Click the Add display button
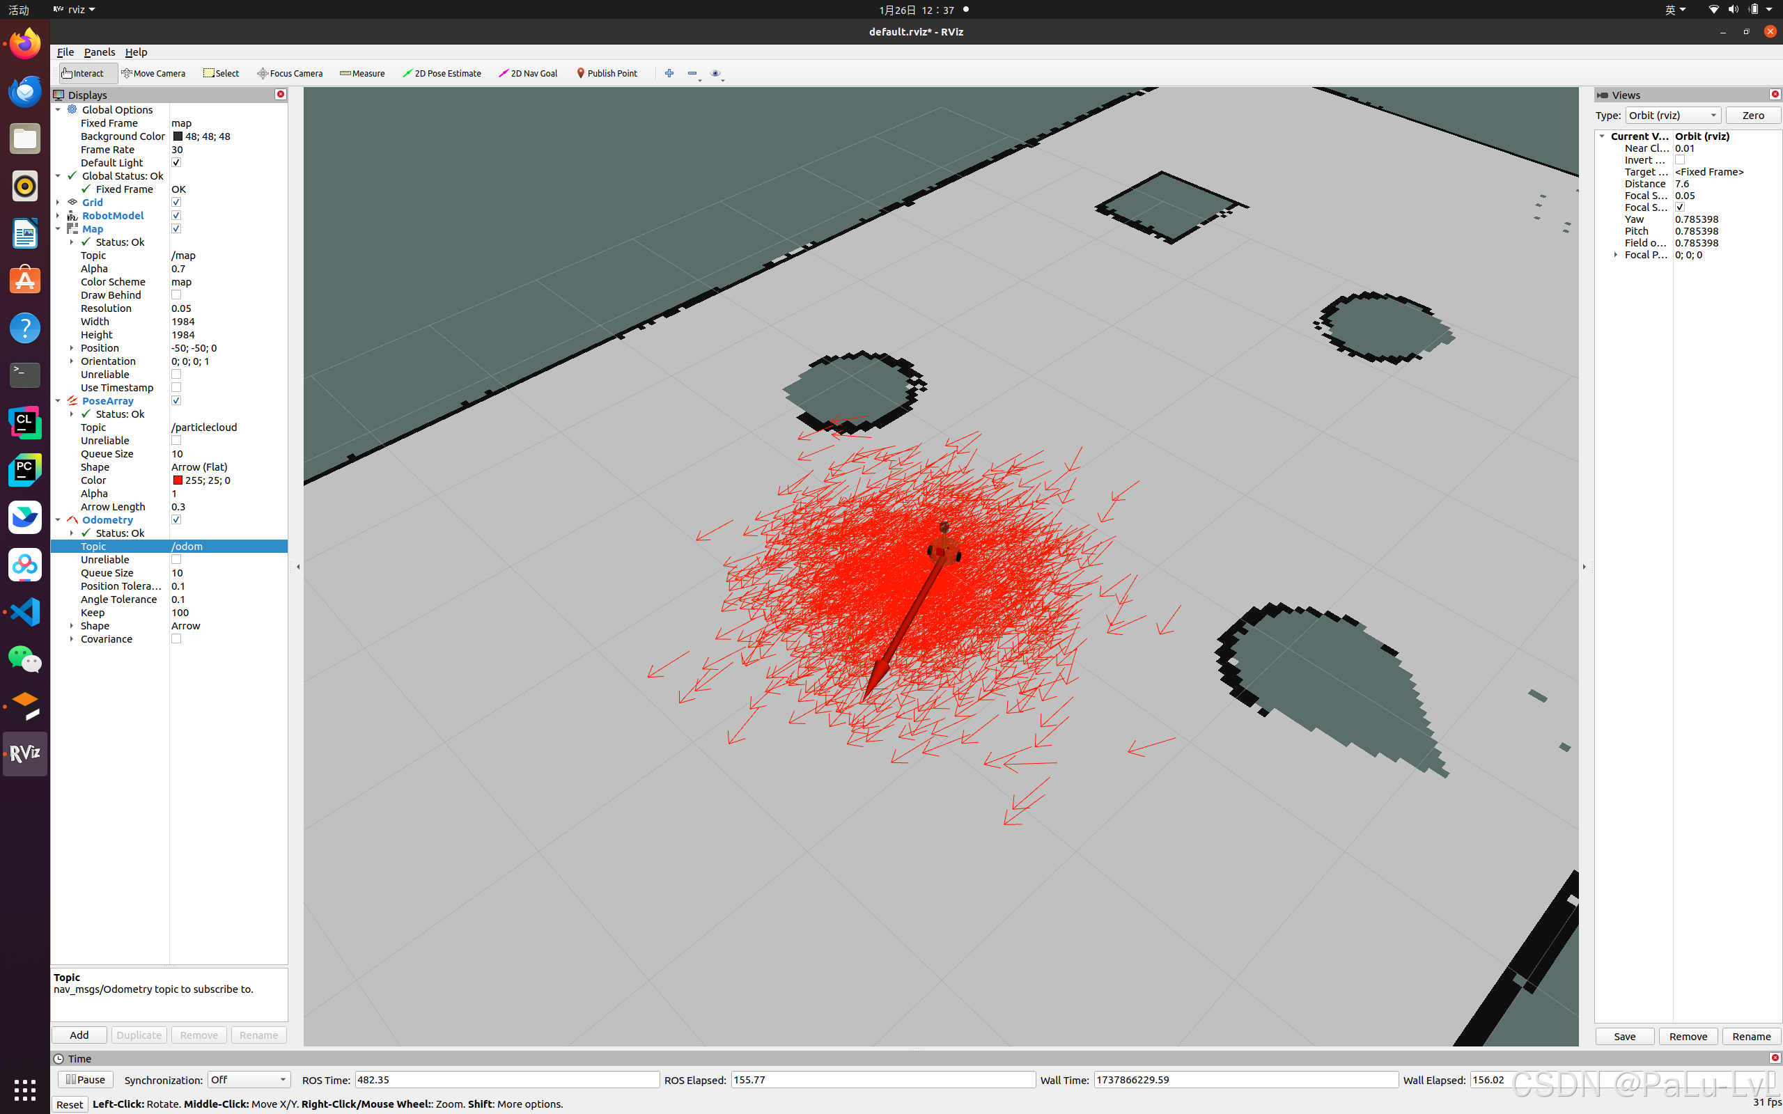The height and width of the screenshot is (1114, 1783). [79, 1035]
